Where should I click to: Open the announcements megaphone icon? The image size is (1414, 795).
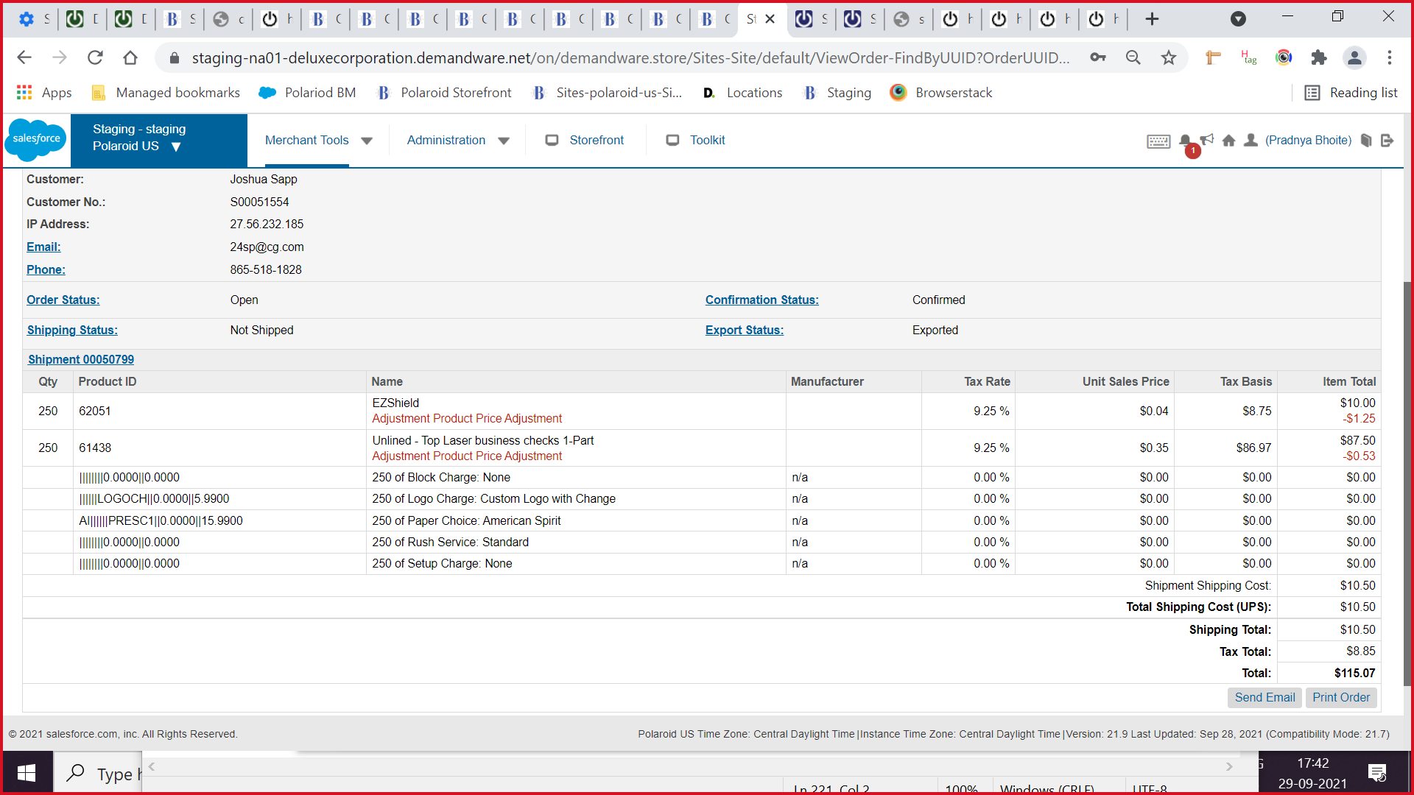(1206, 139)
